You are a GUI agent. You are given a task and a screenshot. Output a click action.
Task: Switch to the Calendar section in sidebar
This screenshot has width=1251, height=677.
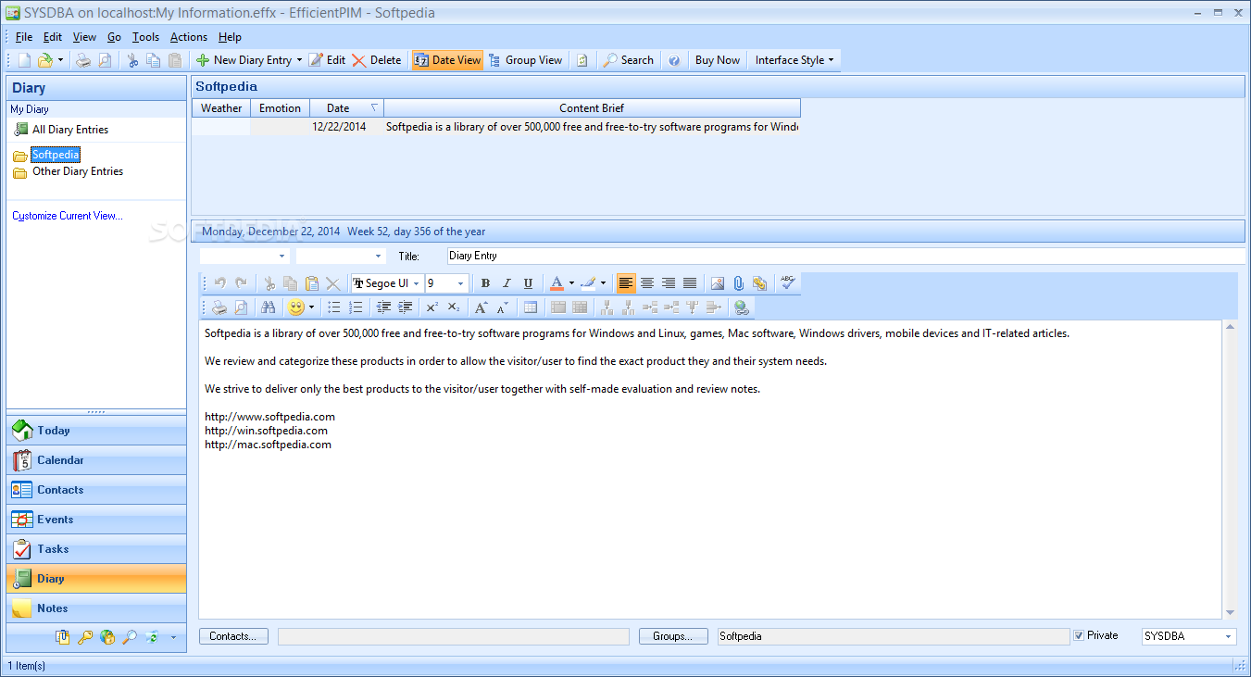pyautogui.click(x=96, y=460)
